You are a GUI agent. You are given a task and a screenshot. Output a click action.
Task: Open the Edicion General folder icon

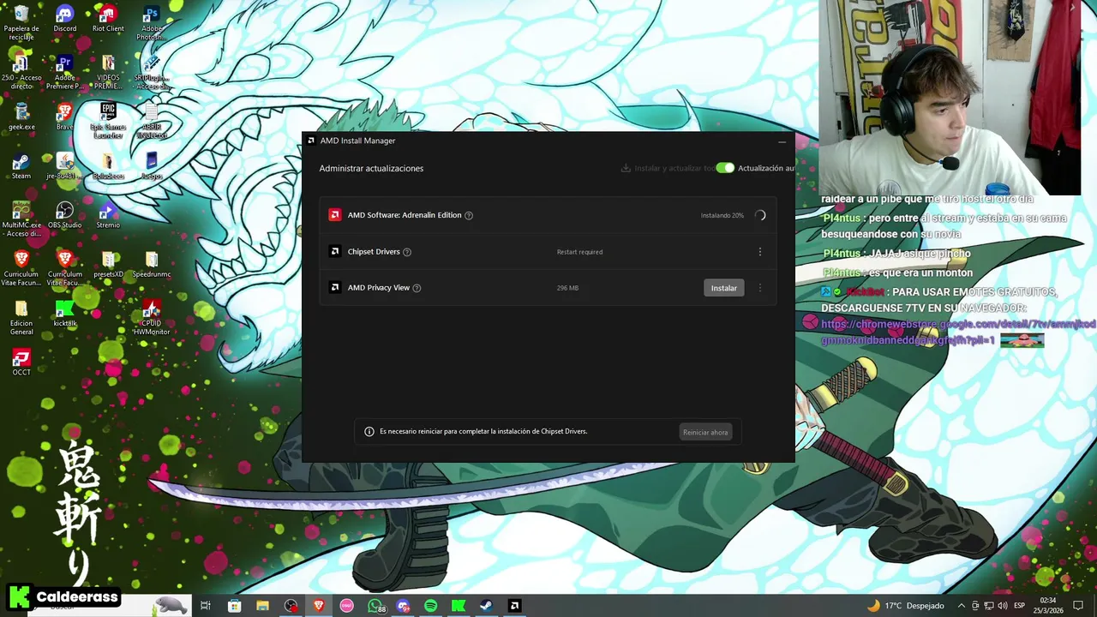[x=21, y=317]
